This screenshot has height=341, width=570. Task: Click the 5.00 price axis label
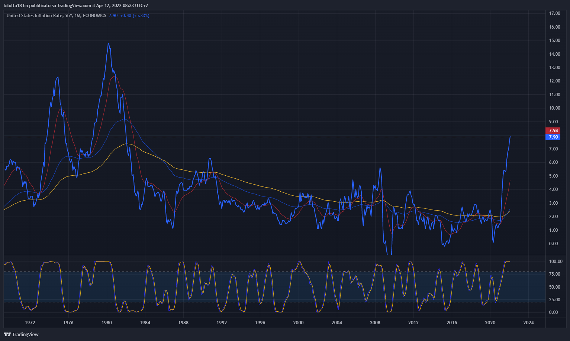554,176
